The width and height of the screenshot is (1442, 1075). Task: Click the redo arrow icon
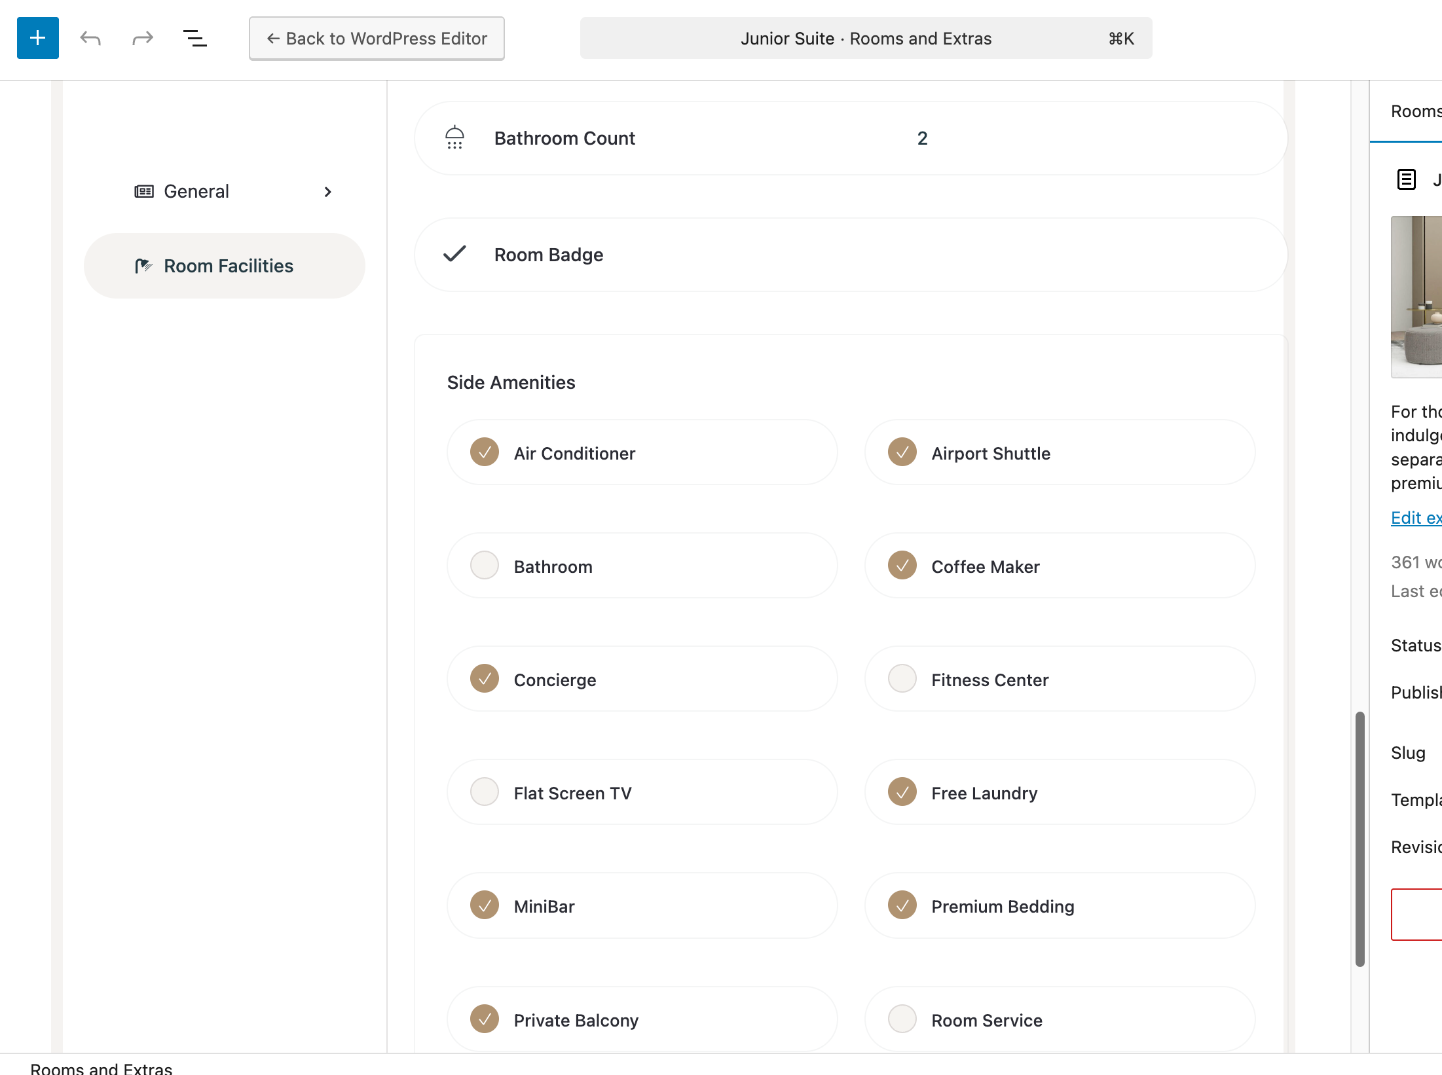[142, 39]
